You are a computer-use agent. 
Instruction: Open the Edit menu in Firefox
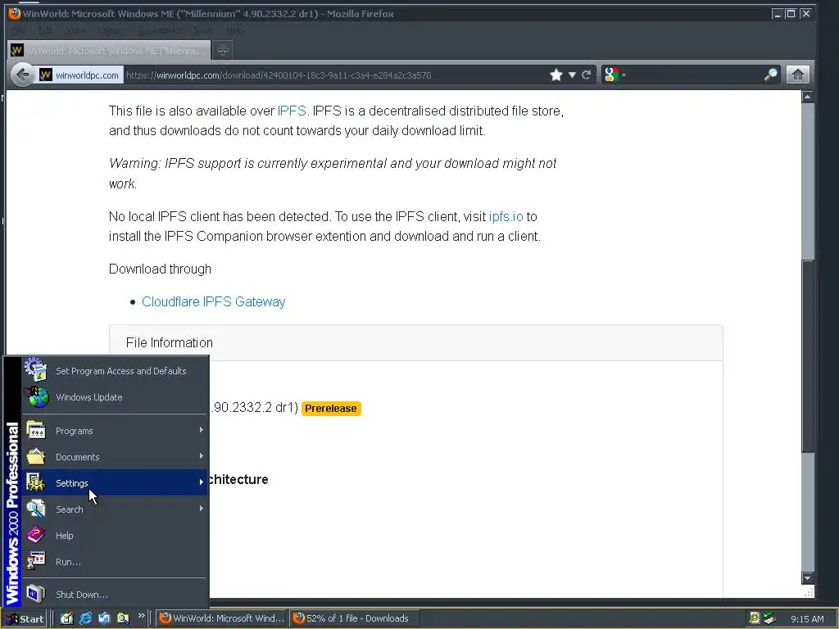tap(46, 30)
